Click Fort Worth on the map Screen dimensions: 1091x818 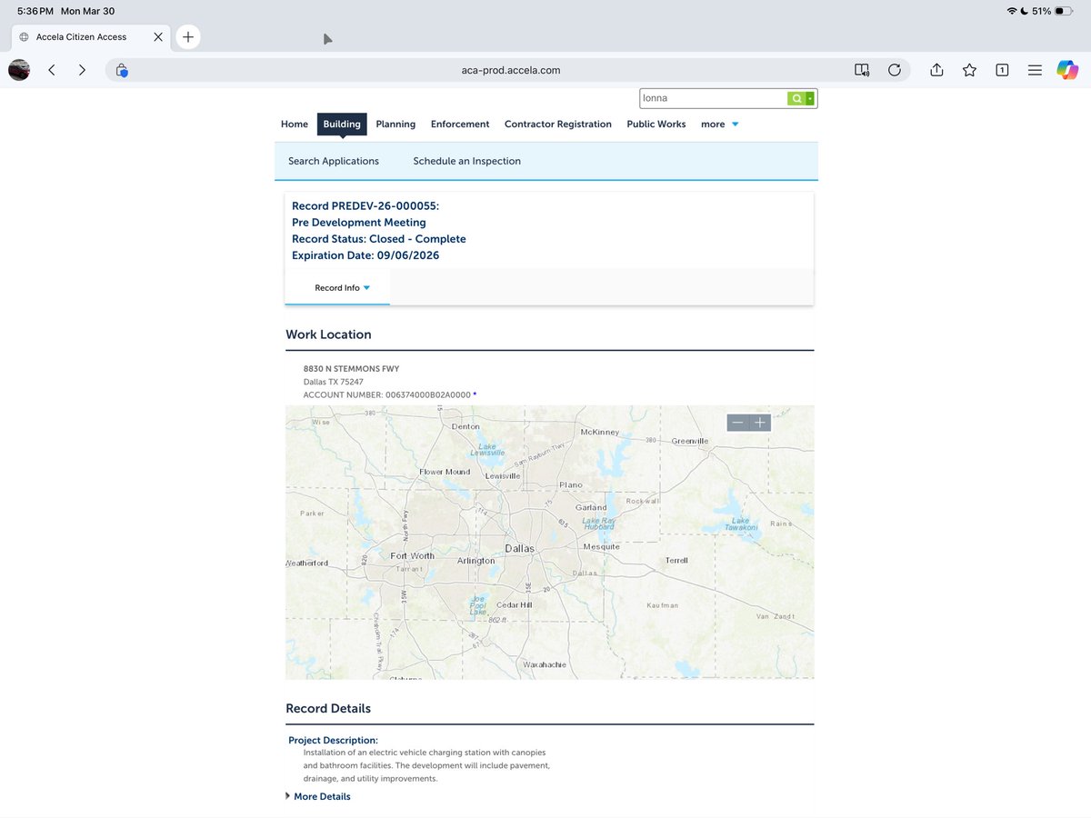[413, 556]
